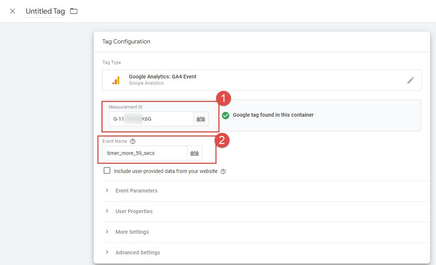436x265 pixels.
Task: Click the Tag Configuration header
Action: [x=126, y=42]
